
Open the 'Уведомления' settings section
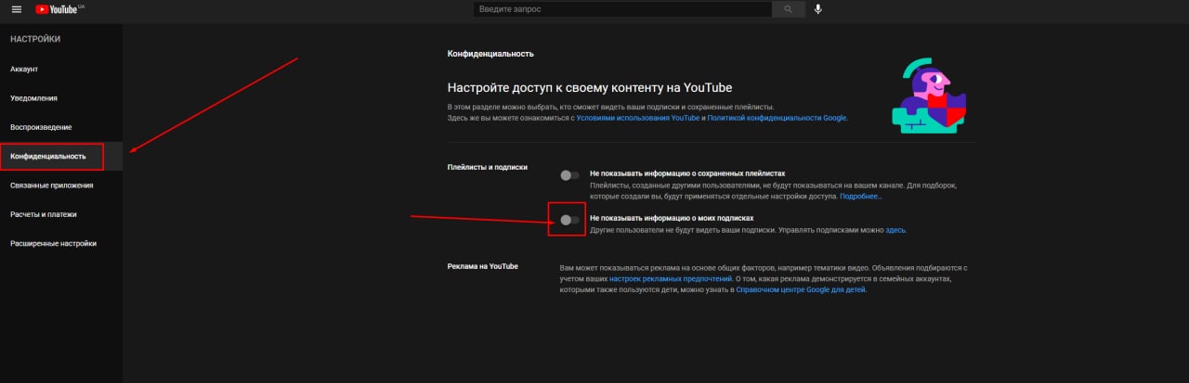(x=61, y=98)
